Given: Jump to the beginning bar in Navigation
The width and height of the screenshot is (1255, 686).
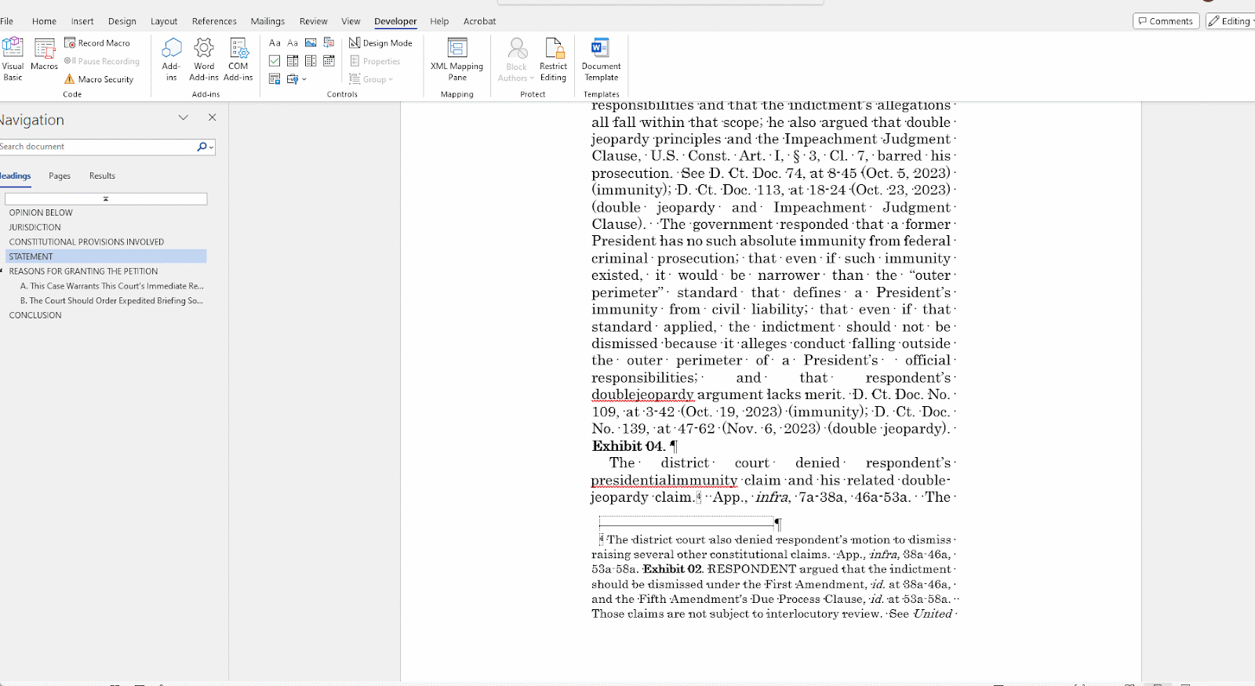Looking at the screenshot, I should 106,199.
